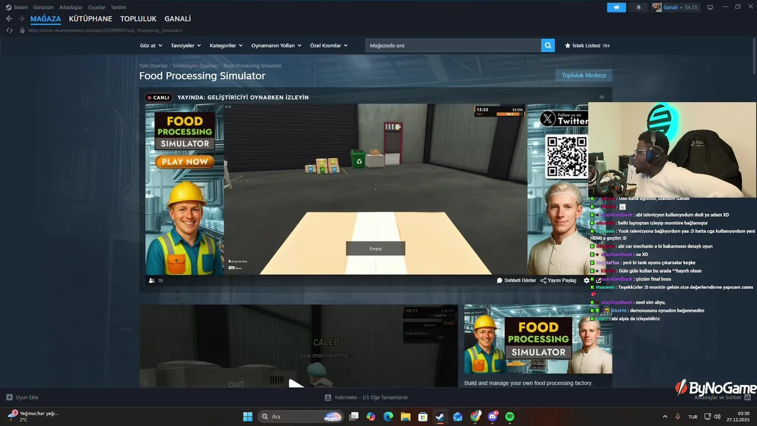The image size is (757, 426).
Task: Click the Oyun Ekle button
Action: point(22,398)
